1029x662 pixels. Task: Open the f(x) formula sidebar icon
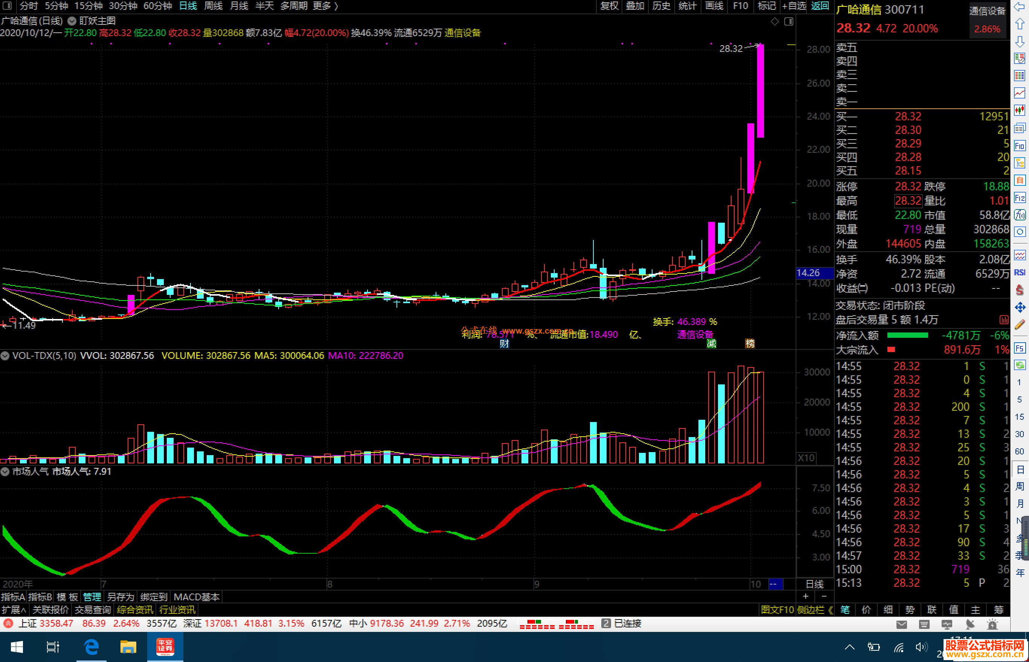(x=1020, y=215)
